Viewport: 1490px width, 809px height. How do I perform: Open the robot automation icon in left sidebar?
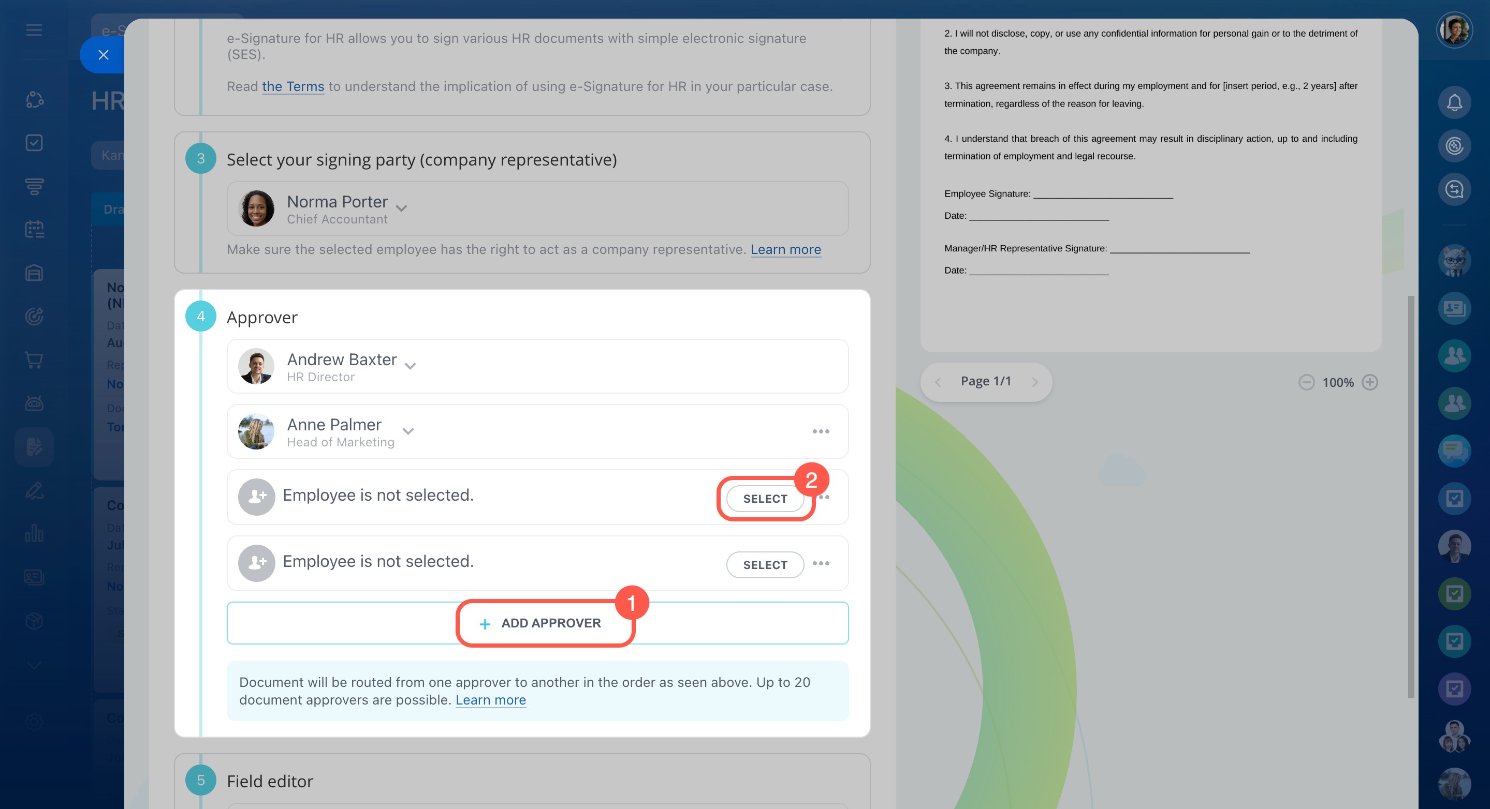34,403
